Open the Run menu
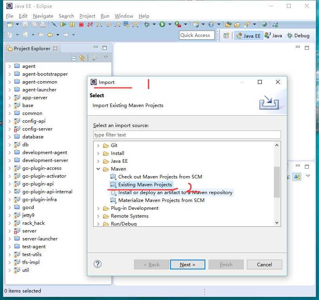The width and height of the screenshot is (319, 300). [105, 16]
